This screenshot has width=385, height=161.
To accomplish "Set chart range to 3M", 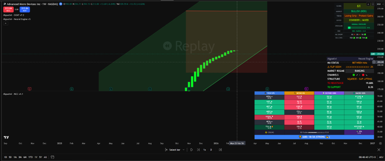I will (x=20, y=157).
